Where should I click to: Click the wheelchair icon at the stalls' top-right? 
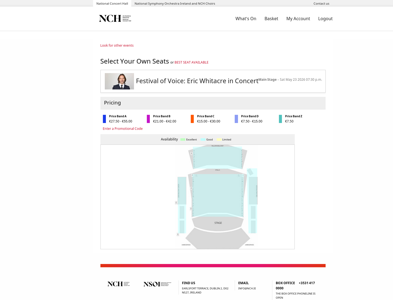click(239, 176)
